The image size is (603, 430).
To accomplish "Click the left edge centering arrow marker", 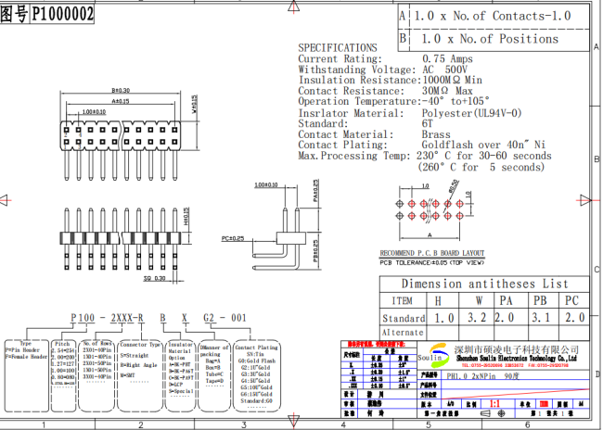I will (x=5, y=198).
